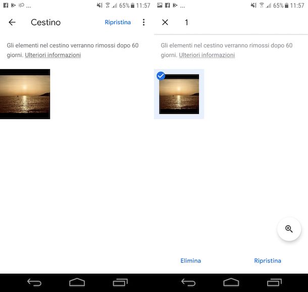Select the unselected sunset photo thumbnail

click(25, 94)
